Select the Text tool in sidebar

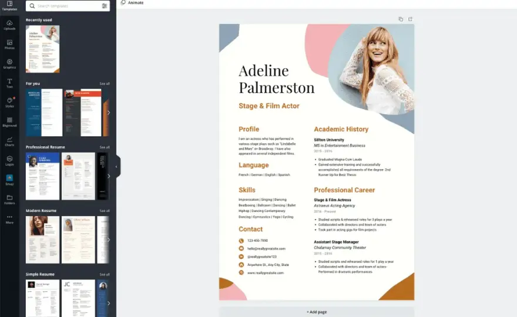coord(9,83)
